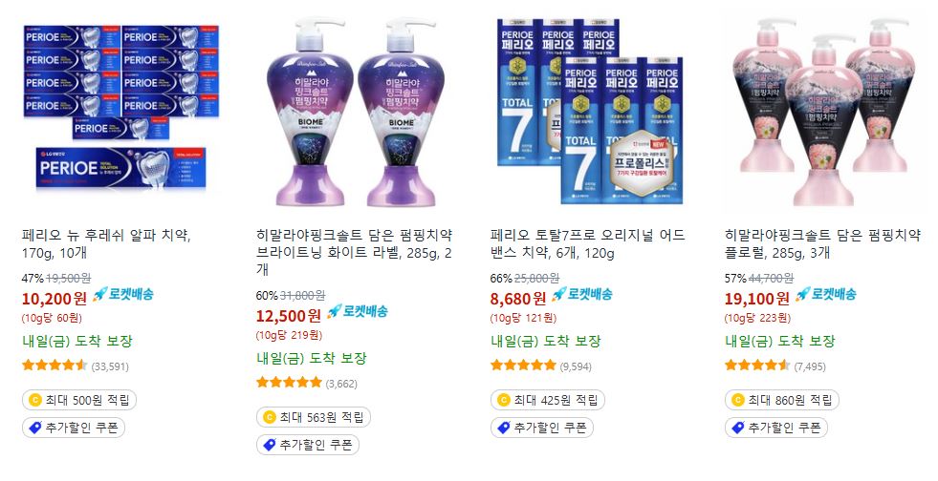Click the 최대 425원 적립 coin badge

point(548,400)
